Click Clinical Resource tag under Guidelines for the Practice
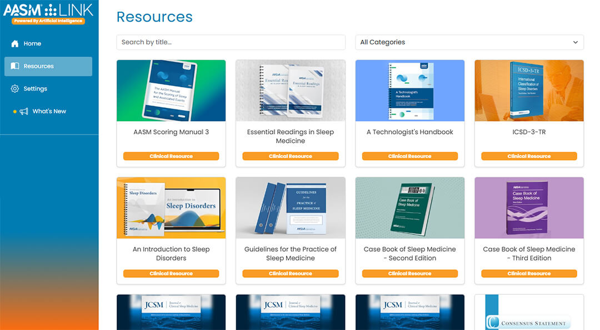This screenshot has width=600, height=330. 291,273
